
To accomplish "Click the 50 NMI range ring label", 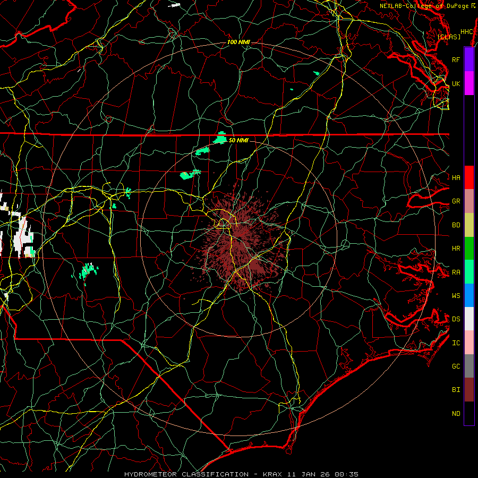I will (x=238, y=140).
